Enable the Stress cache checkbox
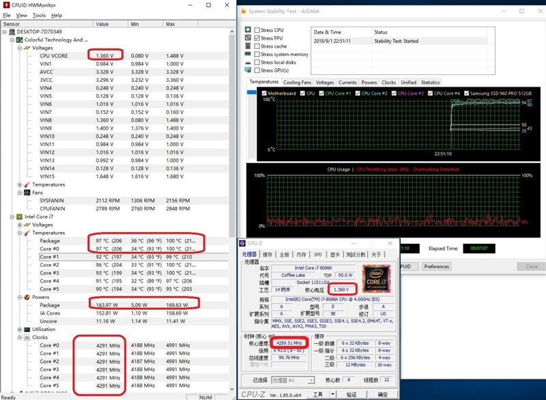This screenshot has width=546, height=400. 257,46
